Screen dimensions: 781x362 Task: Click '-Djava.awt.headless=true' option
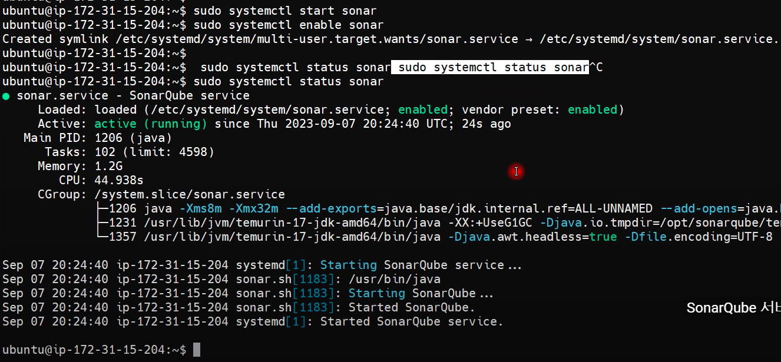[x=532, y=237]
